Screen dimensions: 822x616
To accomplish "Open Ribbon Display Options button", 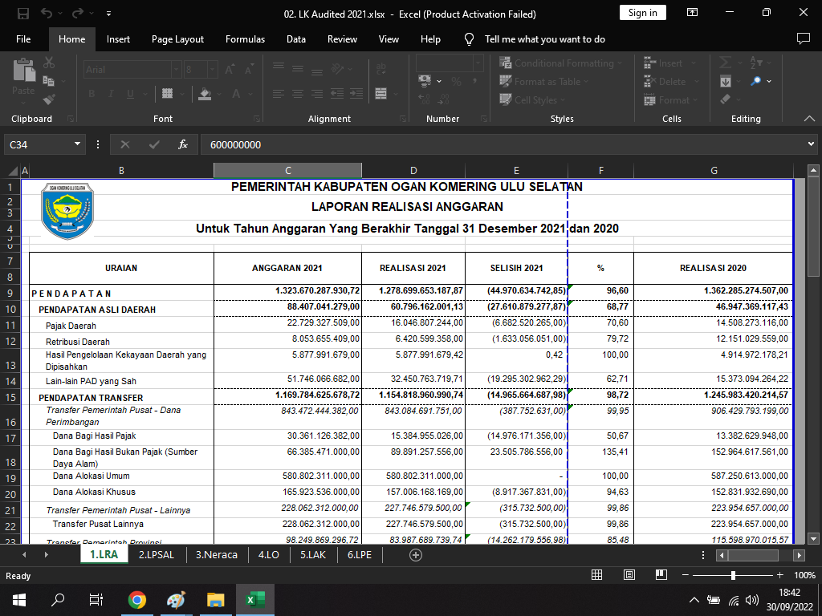I will pyautogui.click(x=692, y=13).
